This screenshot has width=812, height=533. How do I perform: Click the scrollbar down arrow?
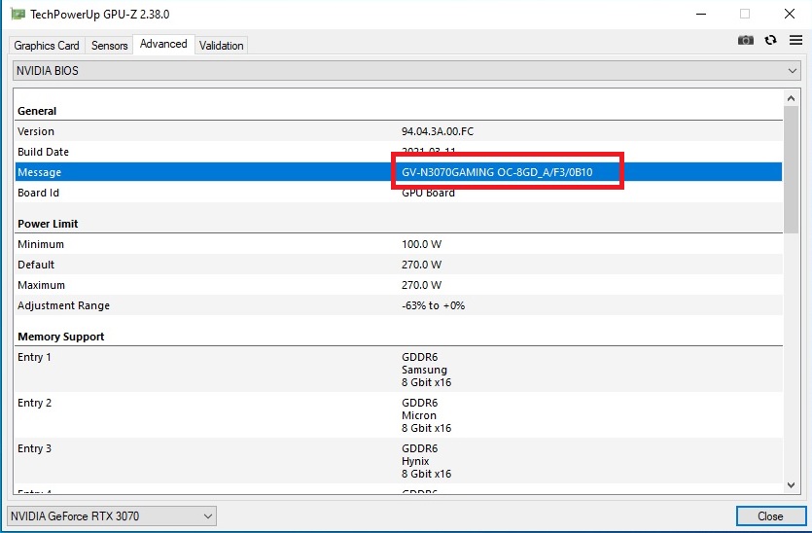(x=791, y=484)
